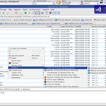Click the 'c' button beside Dictionnaire label

click(x=49, y=1)
